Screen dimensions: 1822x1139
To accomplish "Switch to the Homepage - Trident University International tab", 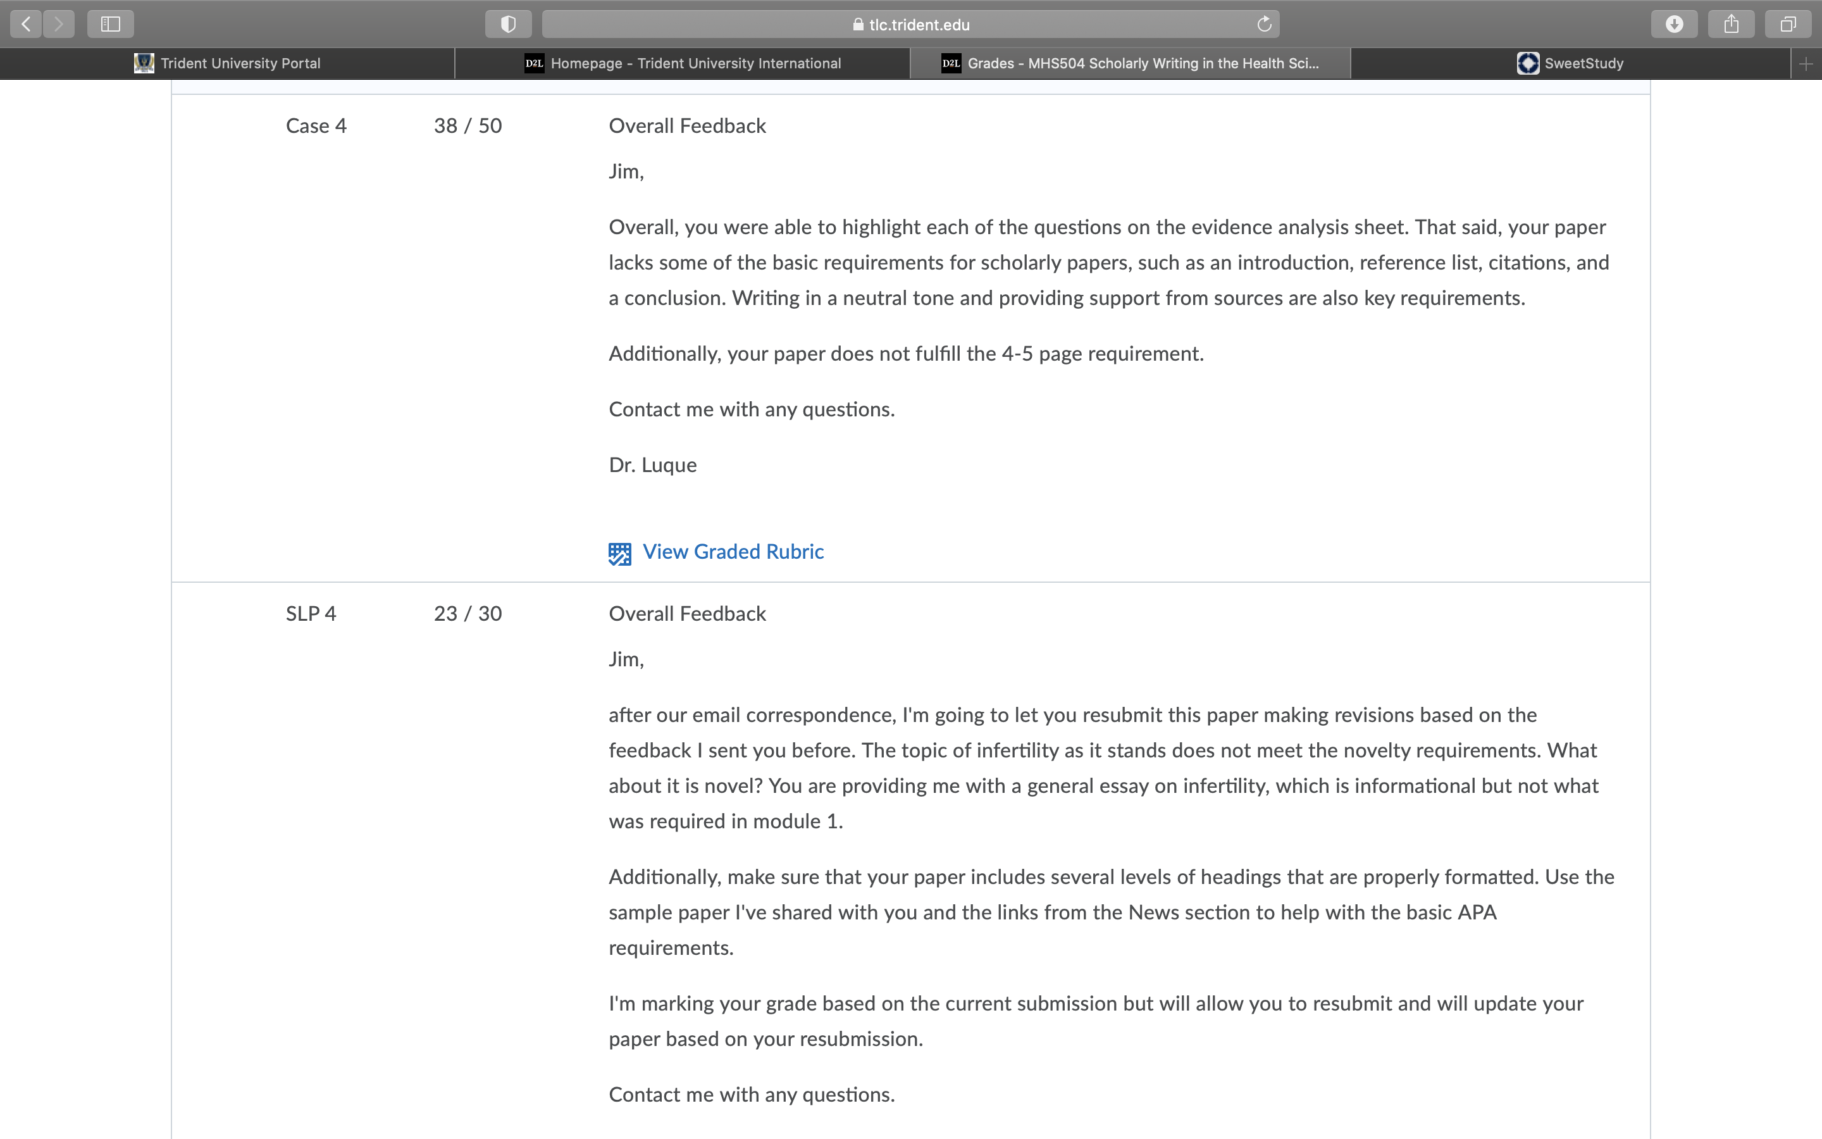I will [x=682, y=64].
